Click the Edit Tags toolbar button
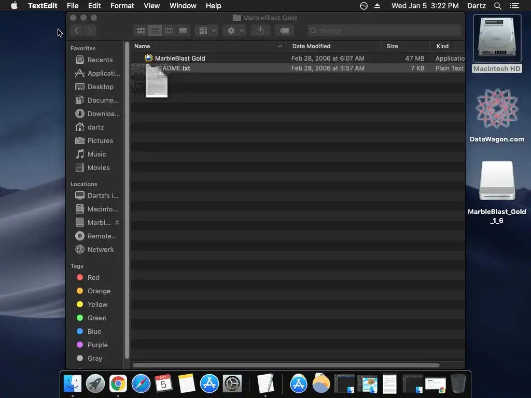The image size is (531, 398). pos(284,31)
